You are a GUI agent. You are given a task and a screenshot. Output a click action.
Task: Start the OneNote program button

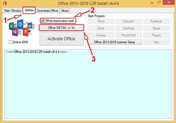(128, 28)
